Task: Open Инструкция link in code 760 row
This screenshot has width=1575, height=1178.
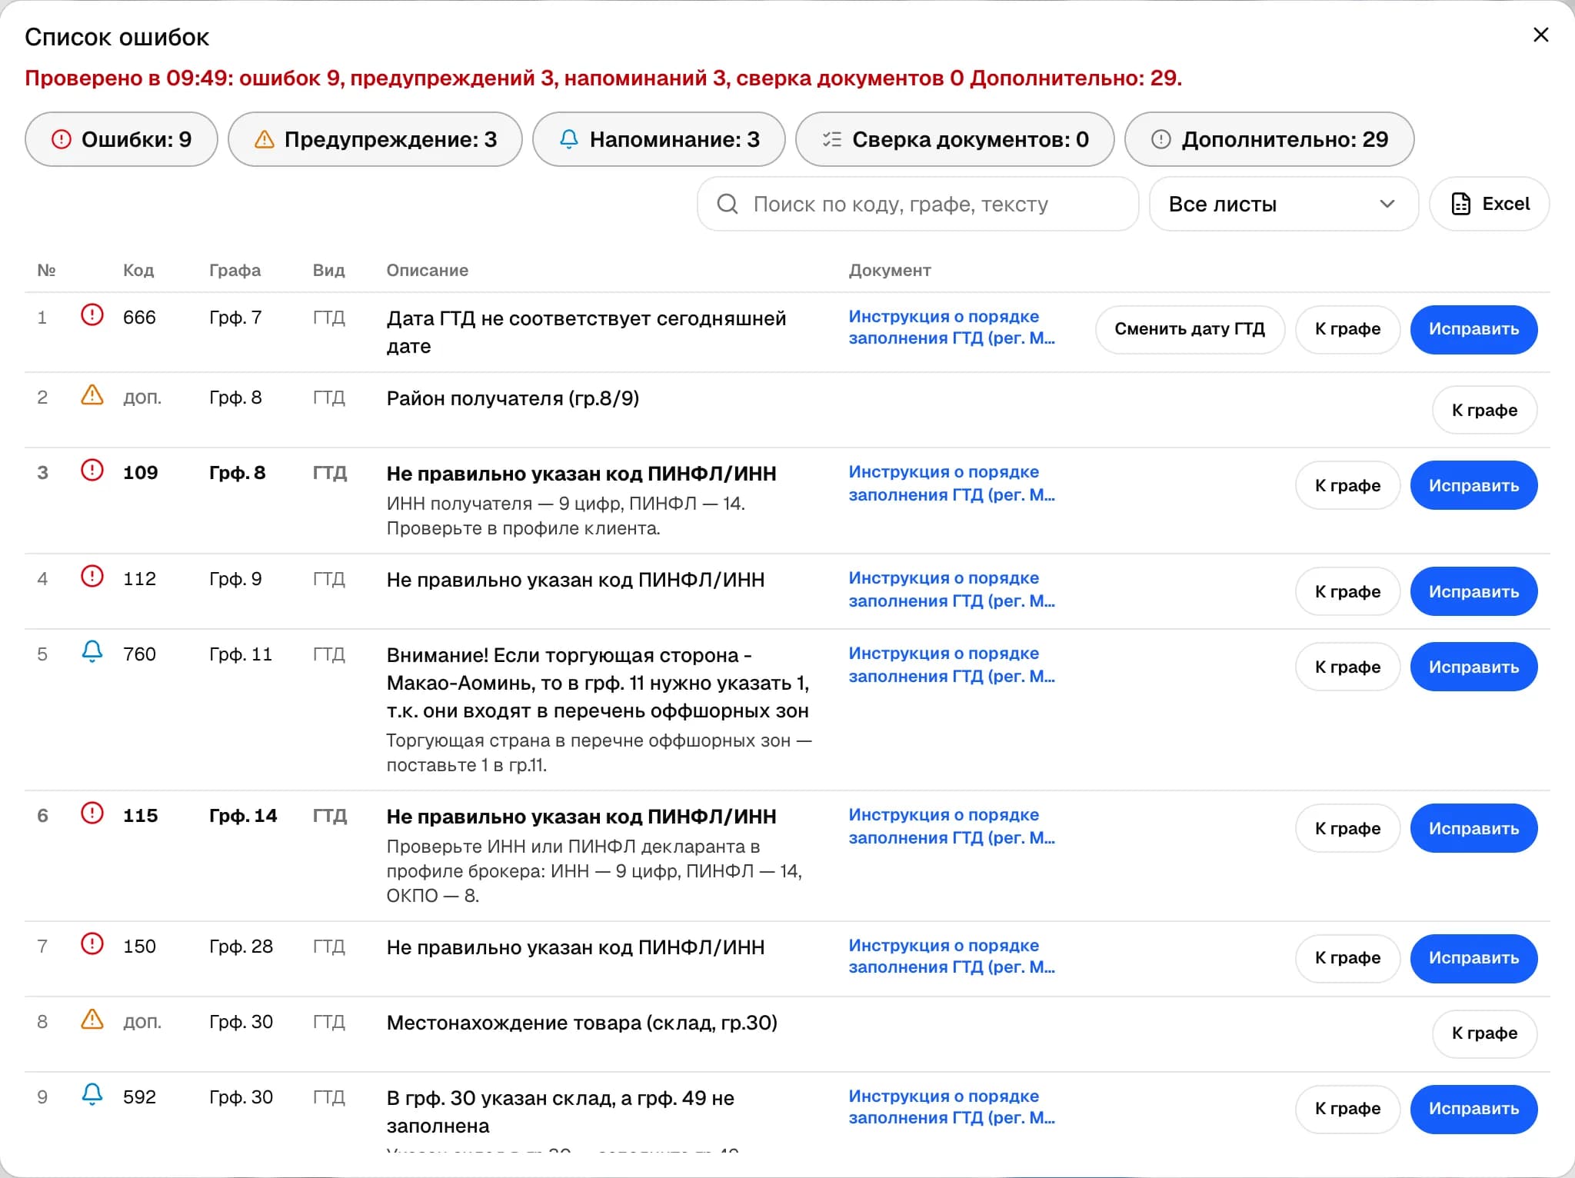Action: point(951,665)
